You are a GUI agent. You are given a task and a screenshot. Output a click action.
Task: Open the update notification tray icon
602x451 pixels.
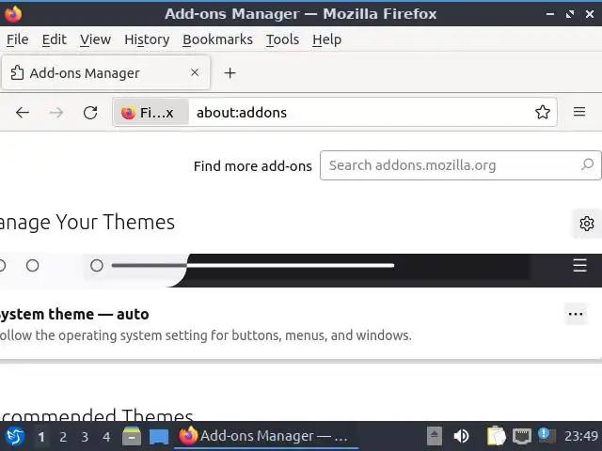coord(547,435)
